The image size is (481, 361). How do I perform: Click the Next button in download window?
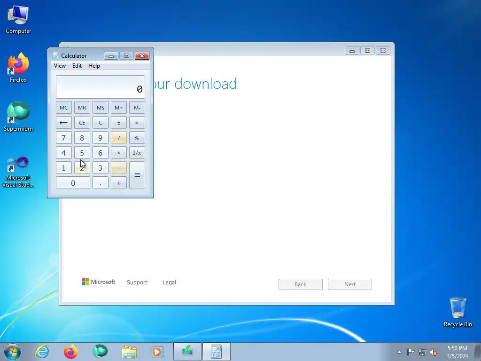[349, 284]
